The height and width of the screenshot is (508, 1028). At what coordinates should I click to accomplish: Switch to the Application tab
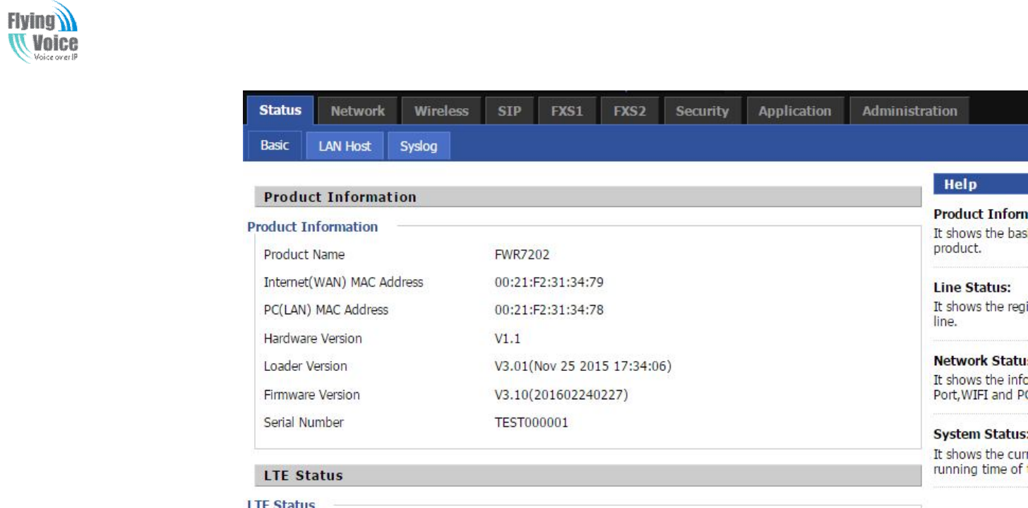tap(794, 111)
